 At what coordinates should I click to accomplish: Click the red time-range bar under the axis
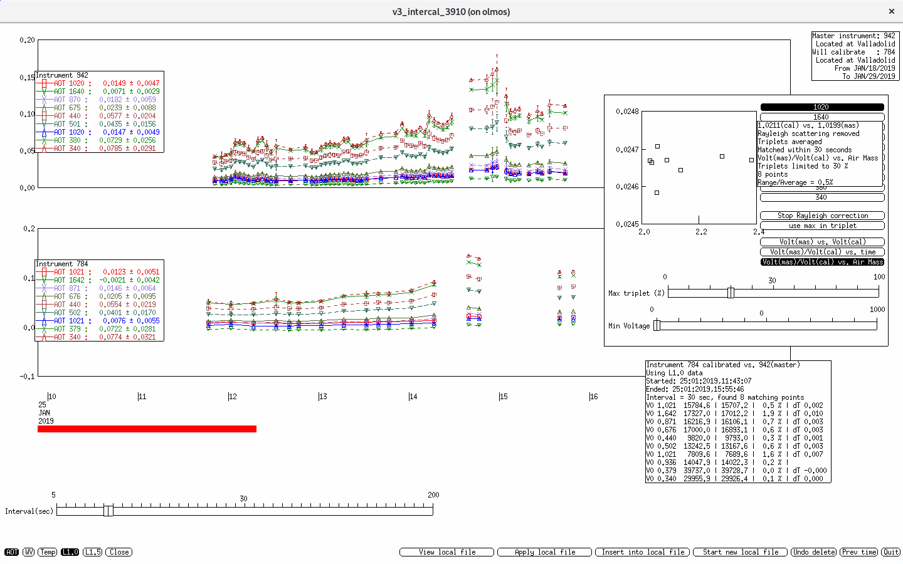147,429
